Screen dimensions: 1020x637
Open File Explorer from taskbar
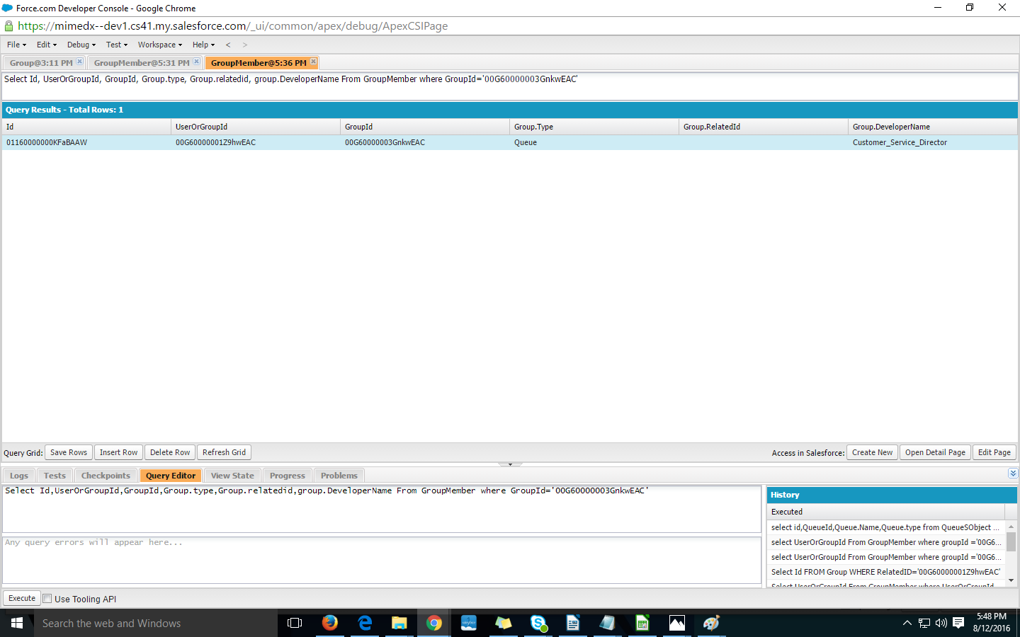tap(399, 623)
